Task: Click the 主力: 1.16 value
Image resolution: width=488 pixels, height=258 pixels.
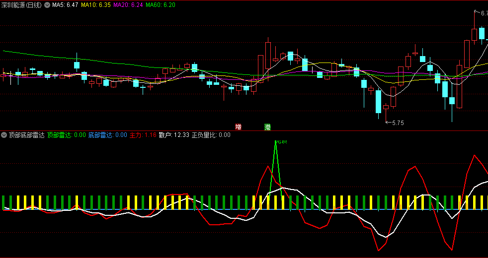Action: tap(143, 135)
